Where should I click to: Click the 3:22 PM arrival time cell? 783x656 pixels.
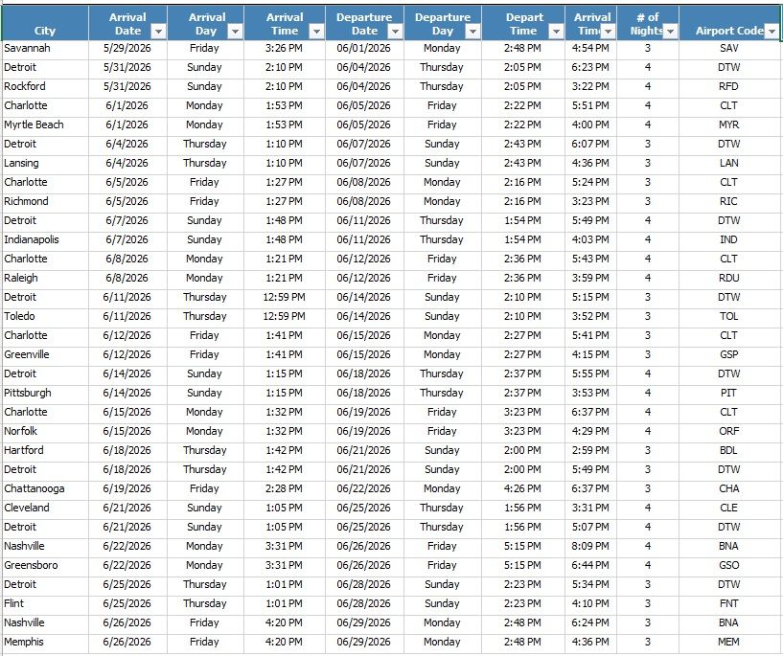tap(590, 86)
